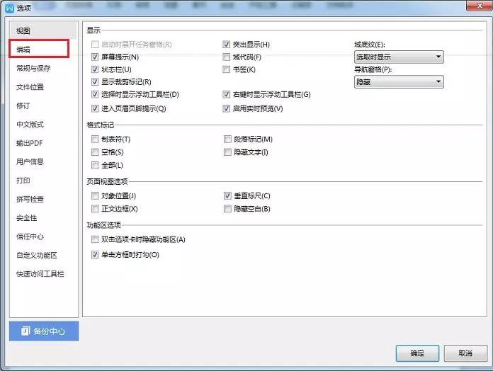493x371 pixels.
Task: Select 快速访问工具栏 in the sidebar
Action: point(40,273)
